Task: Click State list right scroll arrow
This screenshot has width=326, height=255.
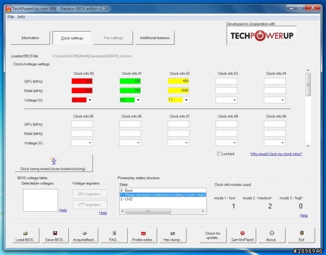Action: click(203, 211)
